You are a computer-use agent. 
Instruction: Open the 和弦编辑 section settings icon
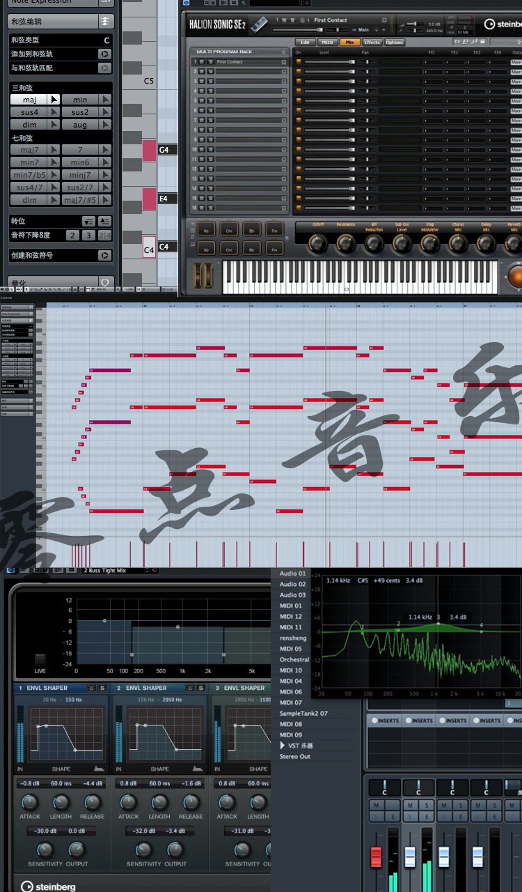click(x=104, y=22)
